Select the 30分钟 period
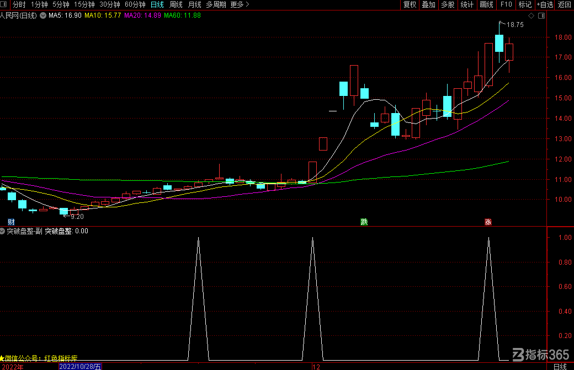The image size is (574, 370). point(110,4)
